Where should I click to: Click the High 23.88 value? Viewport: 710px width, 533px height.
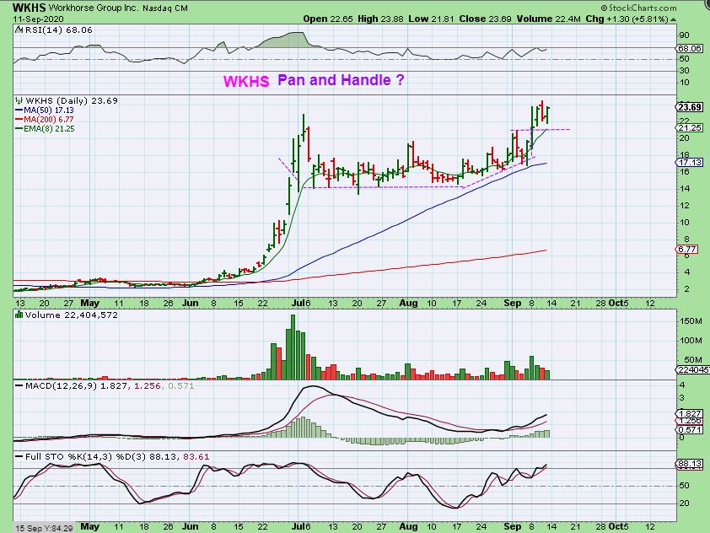(x=380, y=19)
